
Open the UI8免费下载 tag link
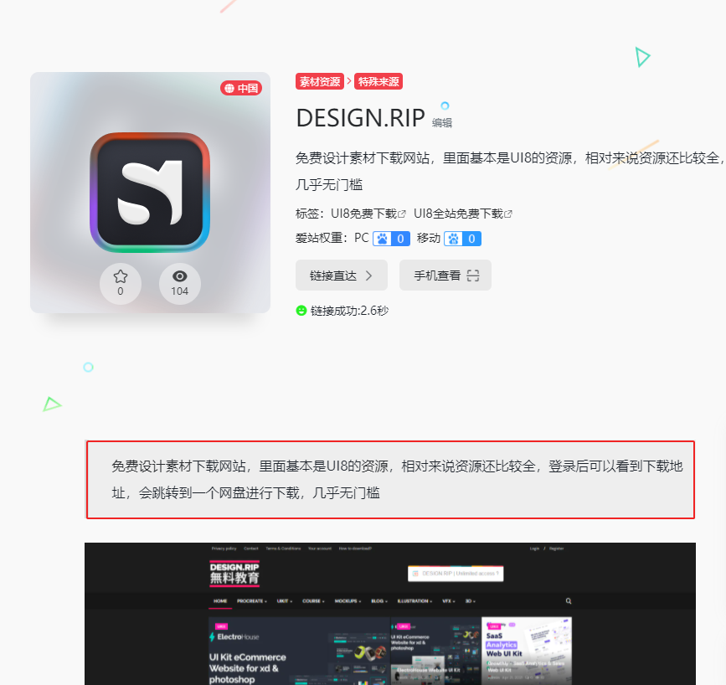click(x=363, y=214)
